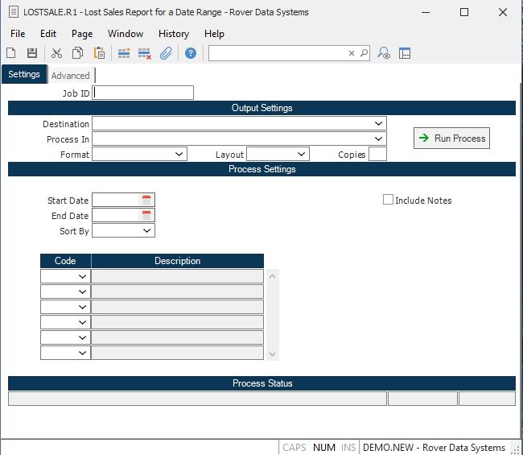Open the Help question mark icon
The height and width of the screenshot is (455, 523).
click(191, 53)
